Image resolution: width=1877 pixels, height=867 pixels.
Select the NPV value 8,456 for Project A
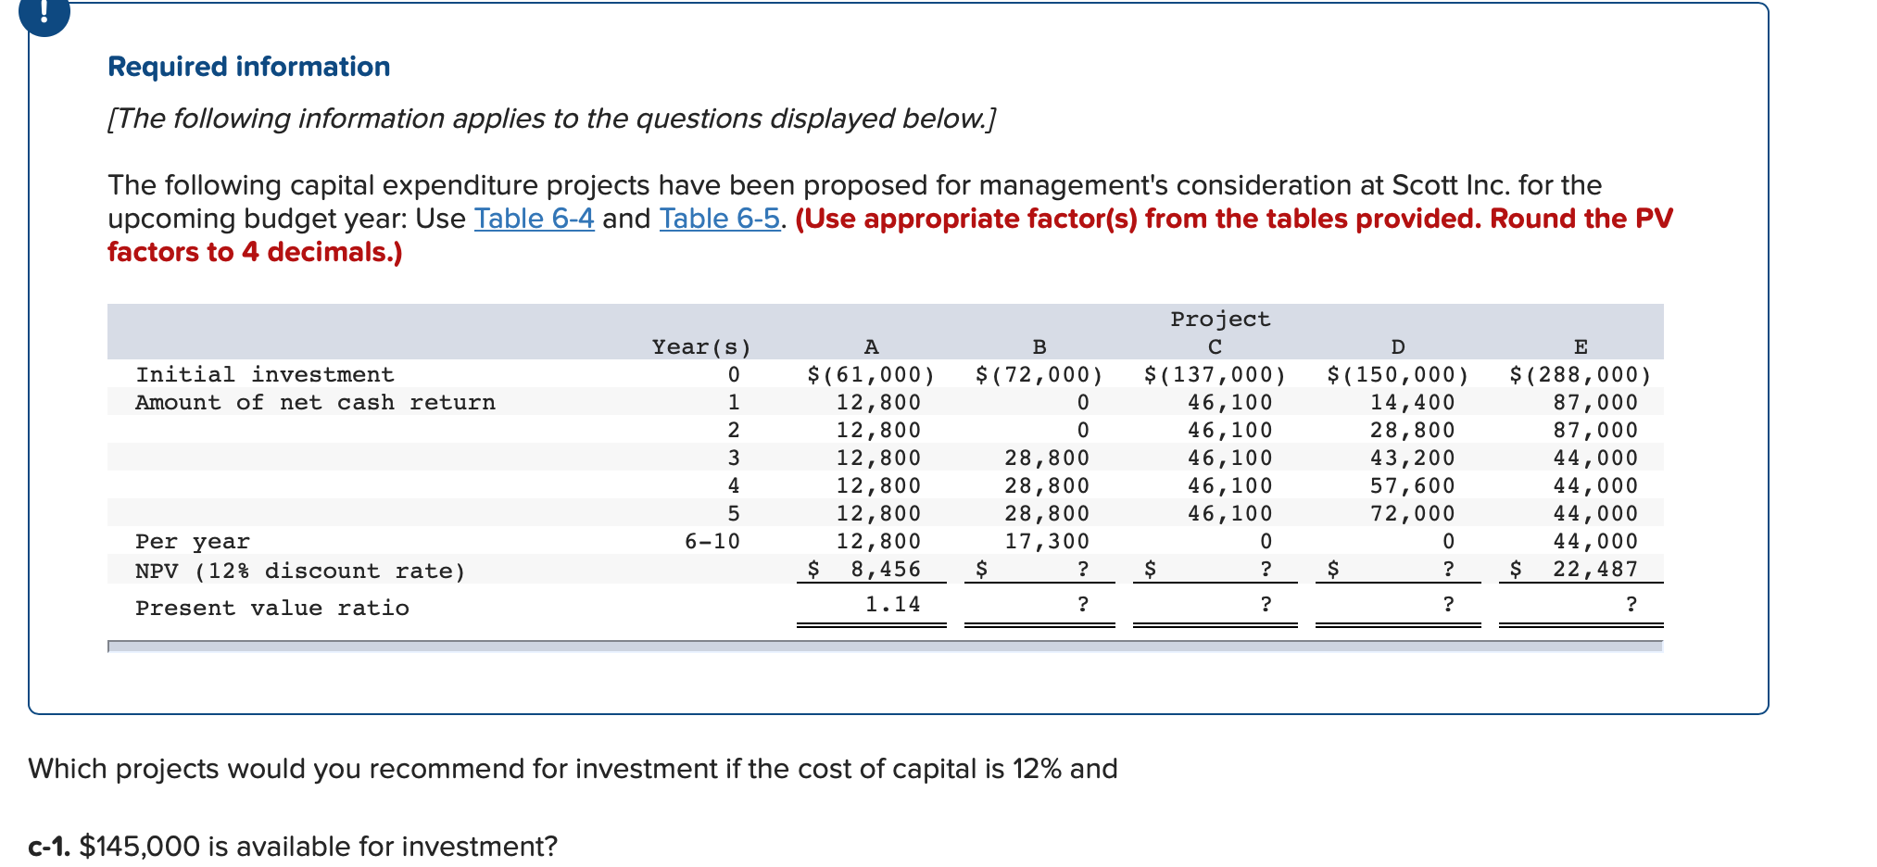[885, 568]
